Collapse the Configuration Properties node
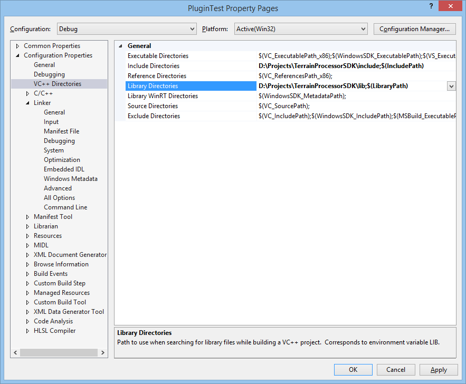The height and width of the screenshot is (384, 466). pos(18,55)
